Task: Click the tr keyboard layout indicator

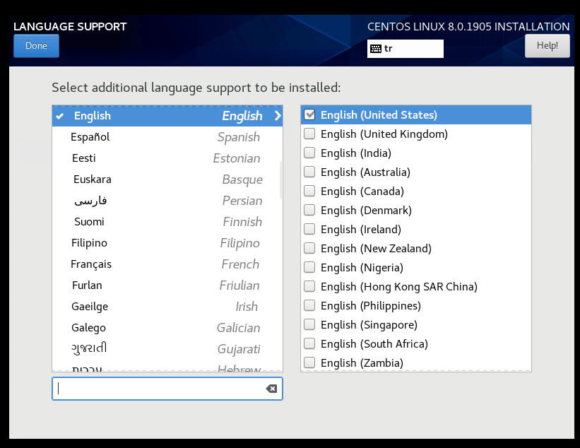Action: pyautogui.click(x=405, y=49)
